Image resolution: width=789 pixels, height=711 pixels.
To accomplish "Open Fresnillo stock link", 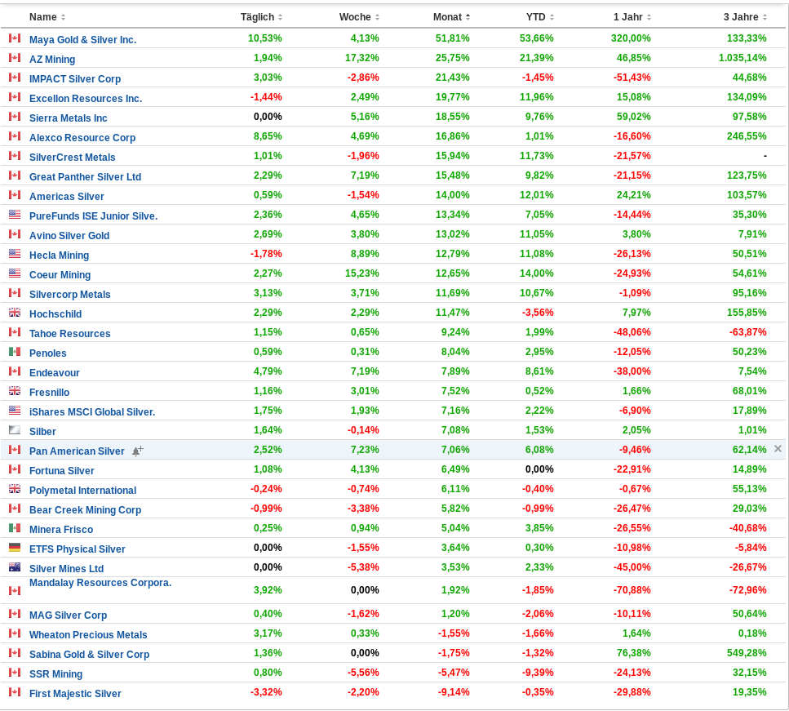I will click(x=49, y=393).
